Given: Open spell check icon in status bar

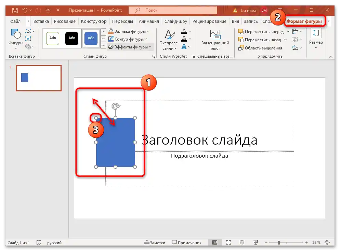Looking at the screenshot, I should pos(39,242).
